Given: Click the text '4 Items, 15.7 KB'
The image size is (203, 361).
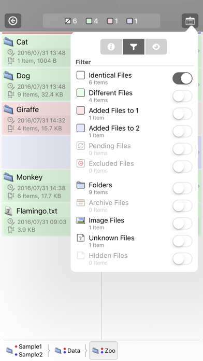Looking at the screenshot, I should pos(39,128).
